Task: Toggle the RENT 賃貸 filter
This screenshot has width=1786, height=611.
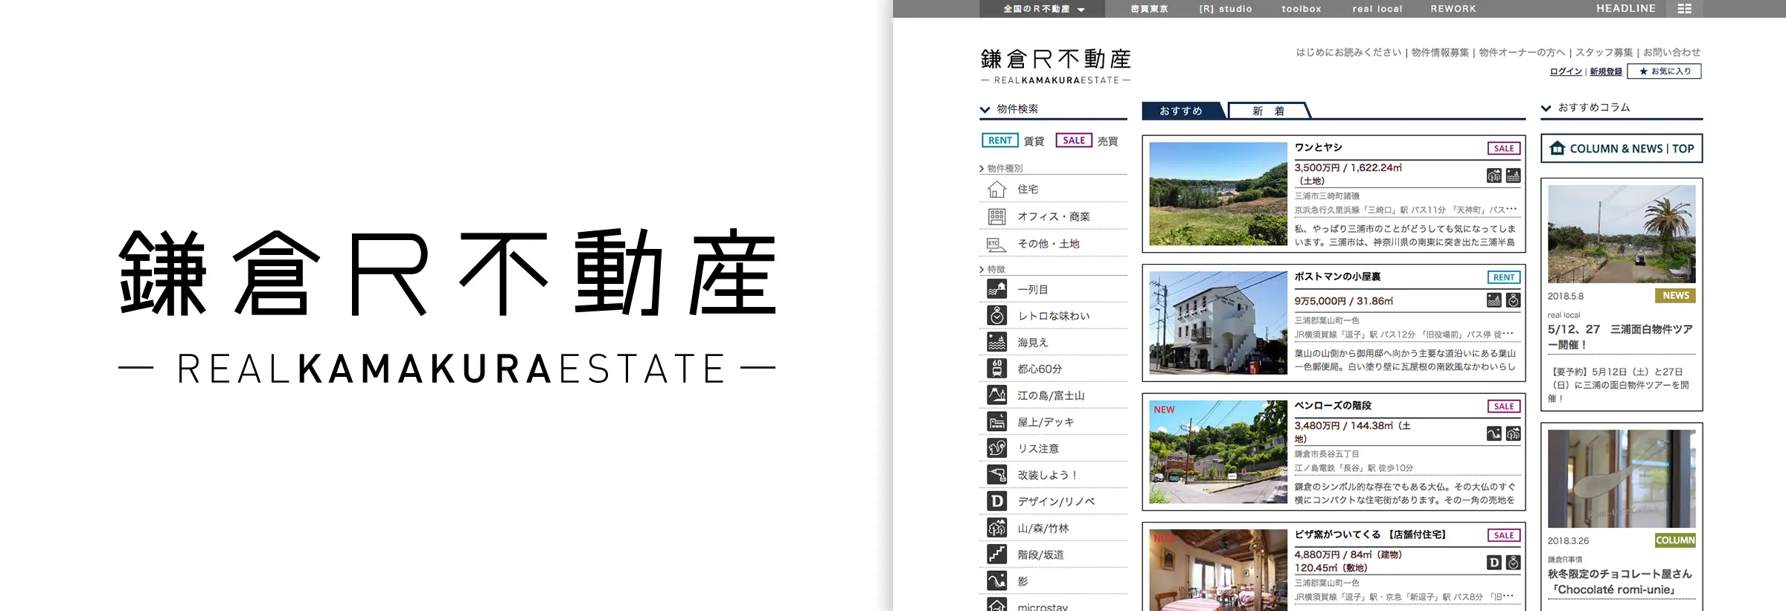Action: tap(1012, 140)
